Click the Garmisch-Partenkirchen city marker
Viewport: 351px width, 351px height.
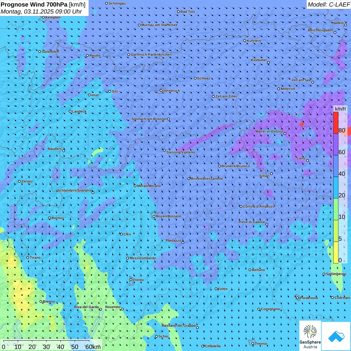point(129,54)
